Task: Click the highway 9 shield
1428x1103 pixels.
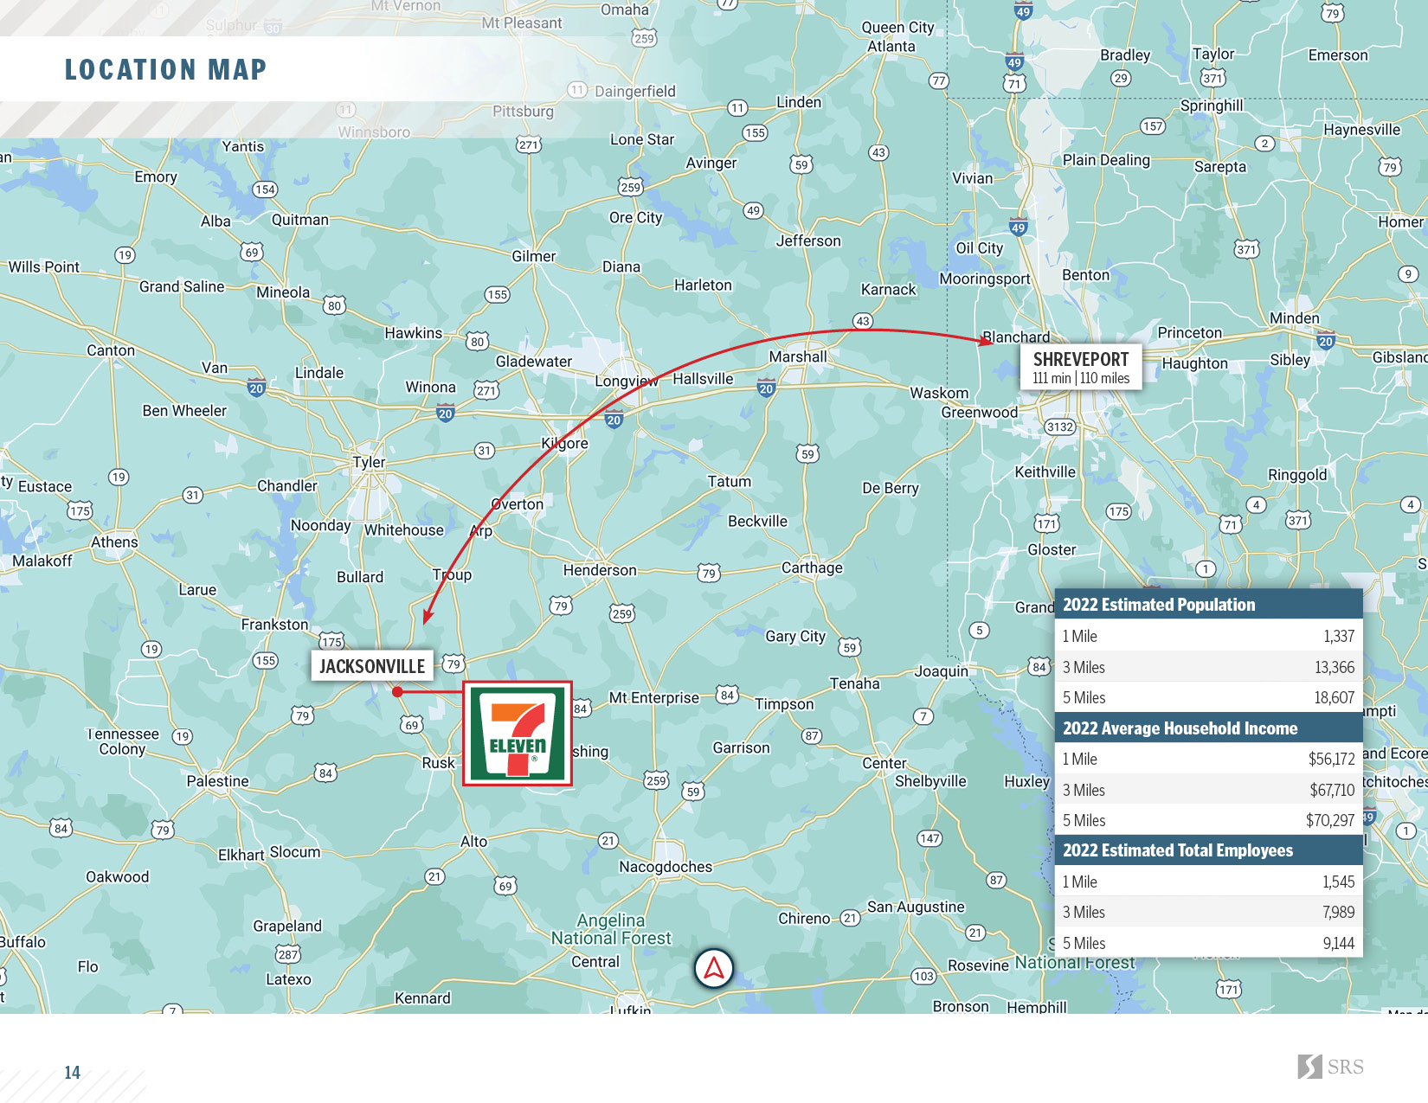Action: [1408, 274]
